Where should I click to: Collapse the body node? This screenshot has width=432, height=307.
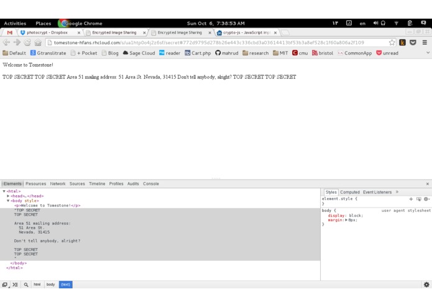tap(8, 201)
